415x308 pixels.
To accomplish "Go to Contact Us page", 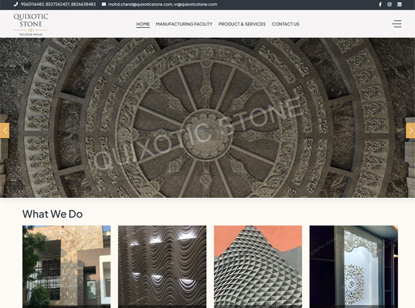I will pyautogui.click(x=285, y=24).
